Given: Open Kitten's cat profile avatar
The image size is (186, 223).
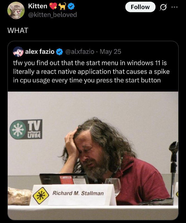Looking at the screenshot, I should coord(16,10).
